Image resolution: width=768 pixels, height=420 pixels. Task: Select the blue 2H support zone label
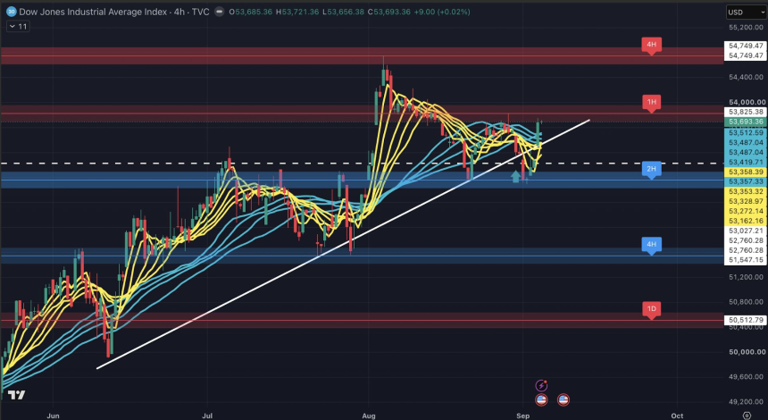coord(651,170)
